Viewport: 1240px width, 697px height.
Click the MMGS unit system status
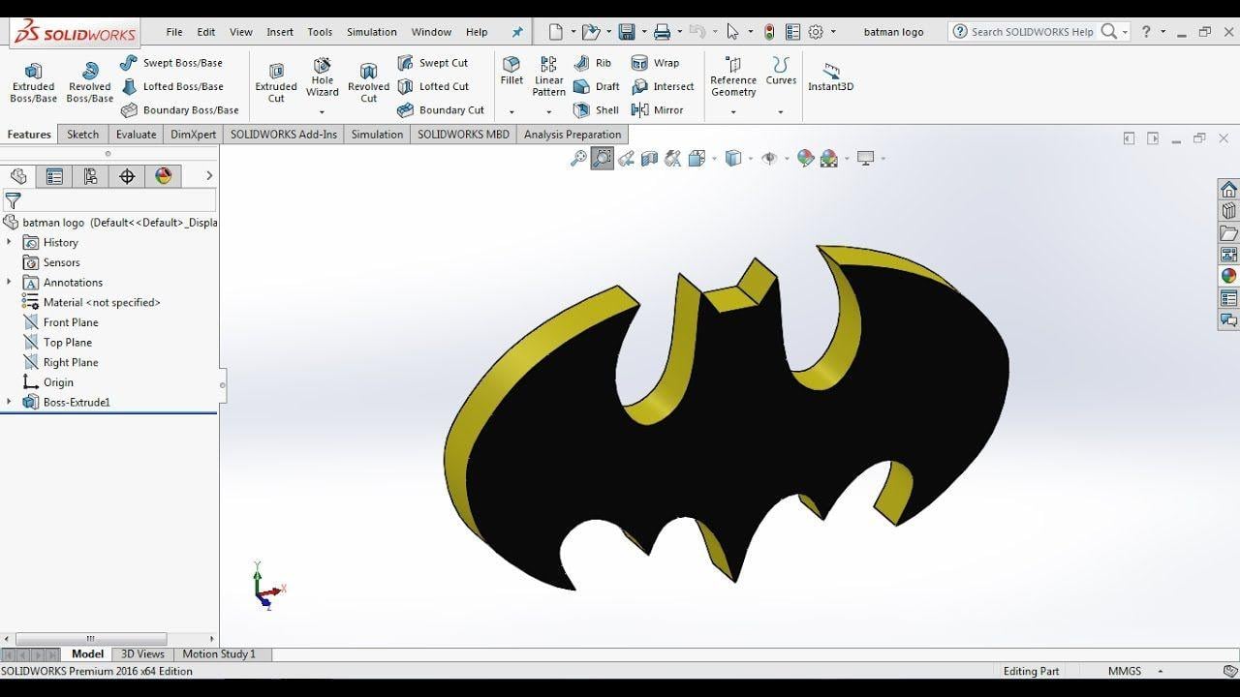point(1125,671)
